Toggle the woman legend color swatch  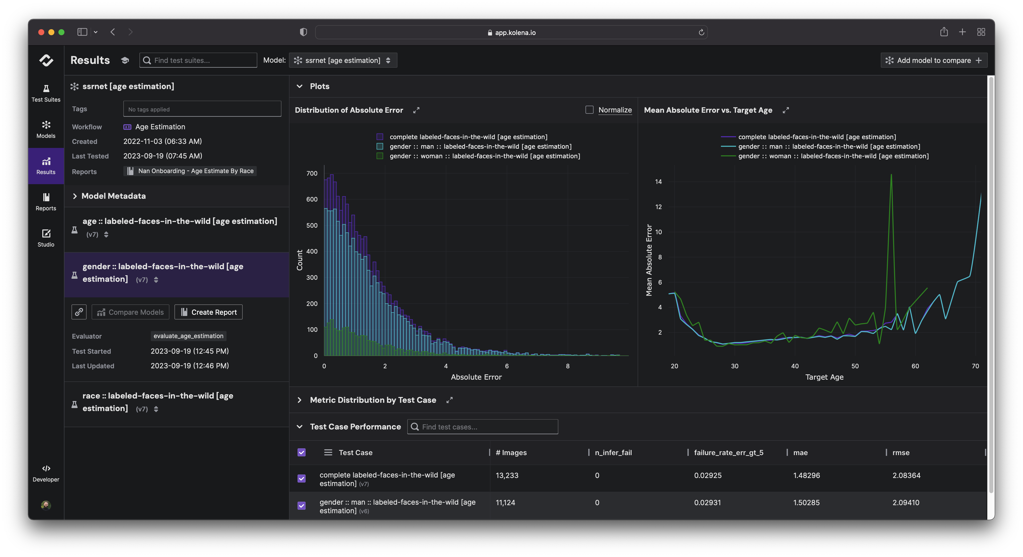(x=380, y=156)
